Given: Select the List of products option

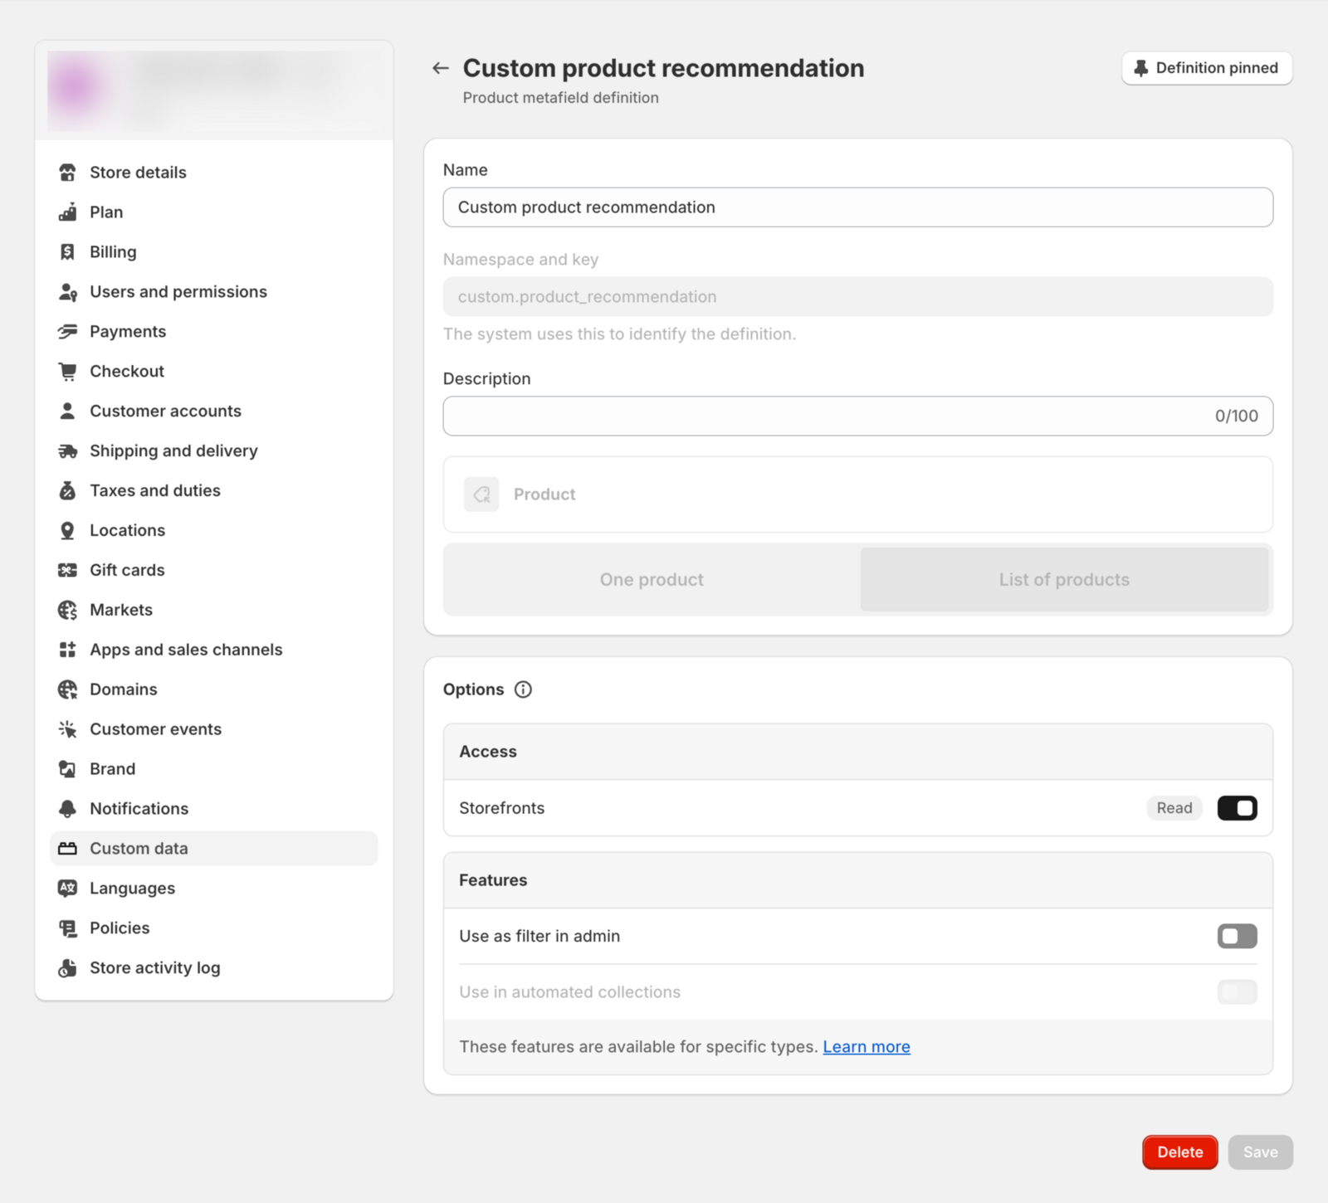Looking at the screenshot, I should tap(1064, 580).
